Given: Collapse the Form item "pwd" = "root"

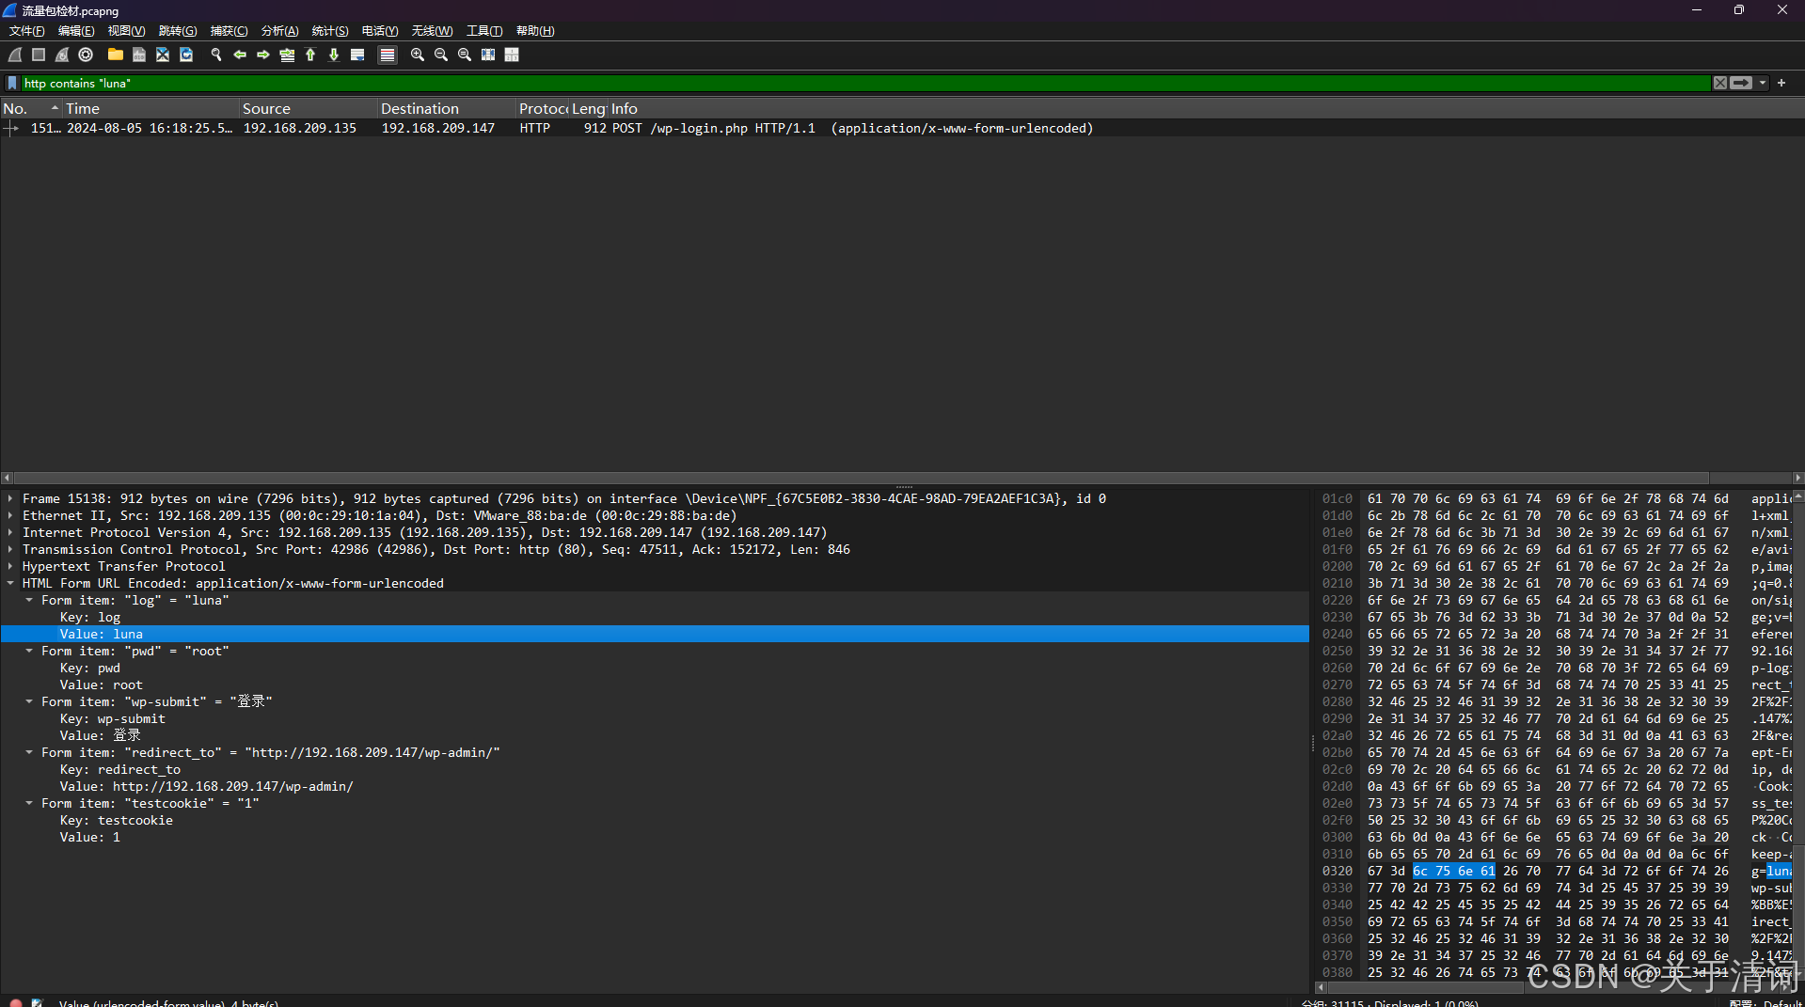Looking at the screenshot, I should (x=29, y=652).
